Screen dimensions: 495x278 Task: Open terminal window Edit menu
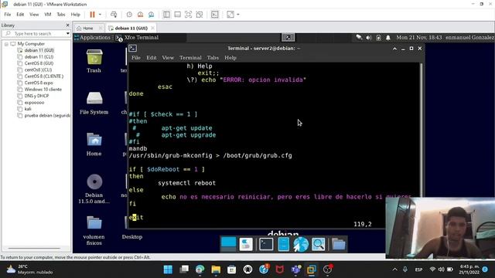click(x=152, y=58)
